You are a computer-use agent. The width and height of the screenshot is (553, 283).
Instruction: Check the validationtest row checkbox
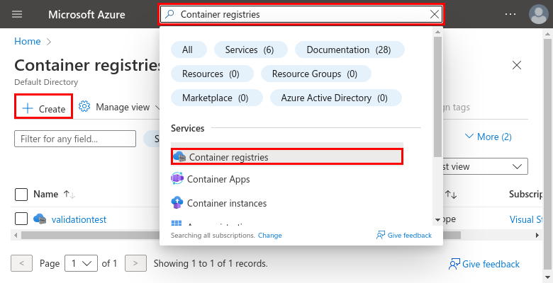click(x=21, y=219)
